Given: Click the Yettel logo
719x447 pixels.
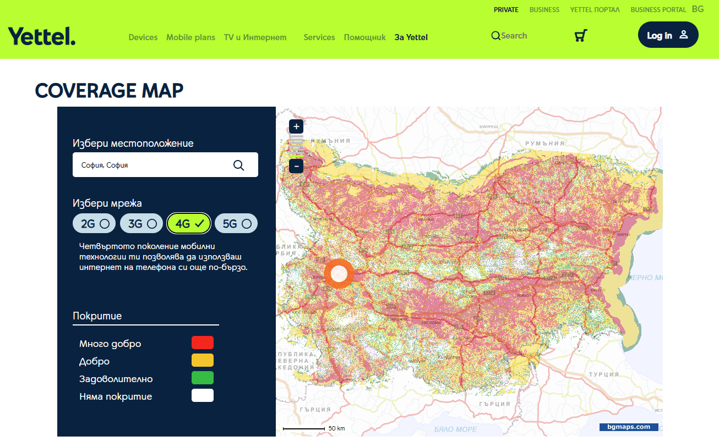Looking at the screenshot, I should (x=42, y=36).
